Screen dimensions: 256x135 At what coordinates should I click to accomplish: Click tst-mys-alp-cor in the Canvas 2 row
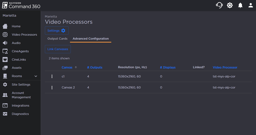click(x=224, y=87)
